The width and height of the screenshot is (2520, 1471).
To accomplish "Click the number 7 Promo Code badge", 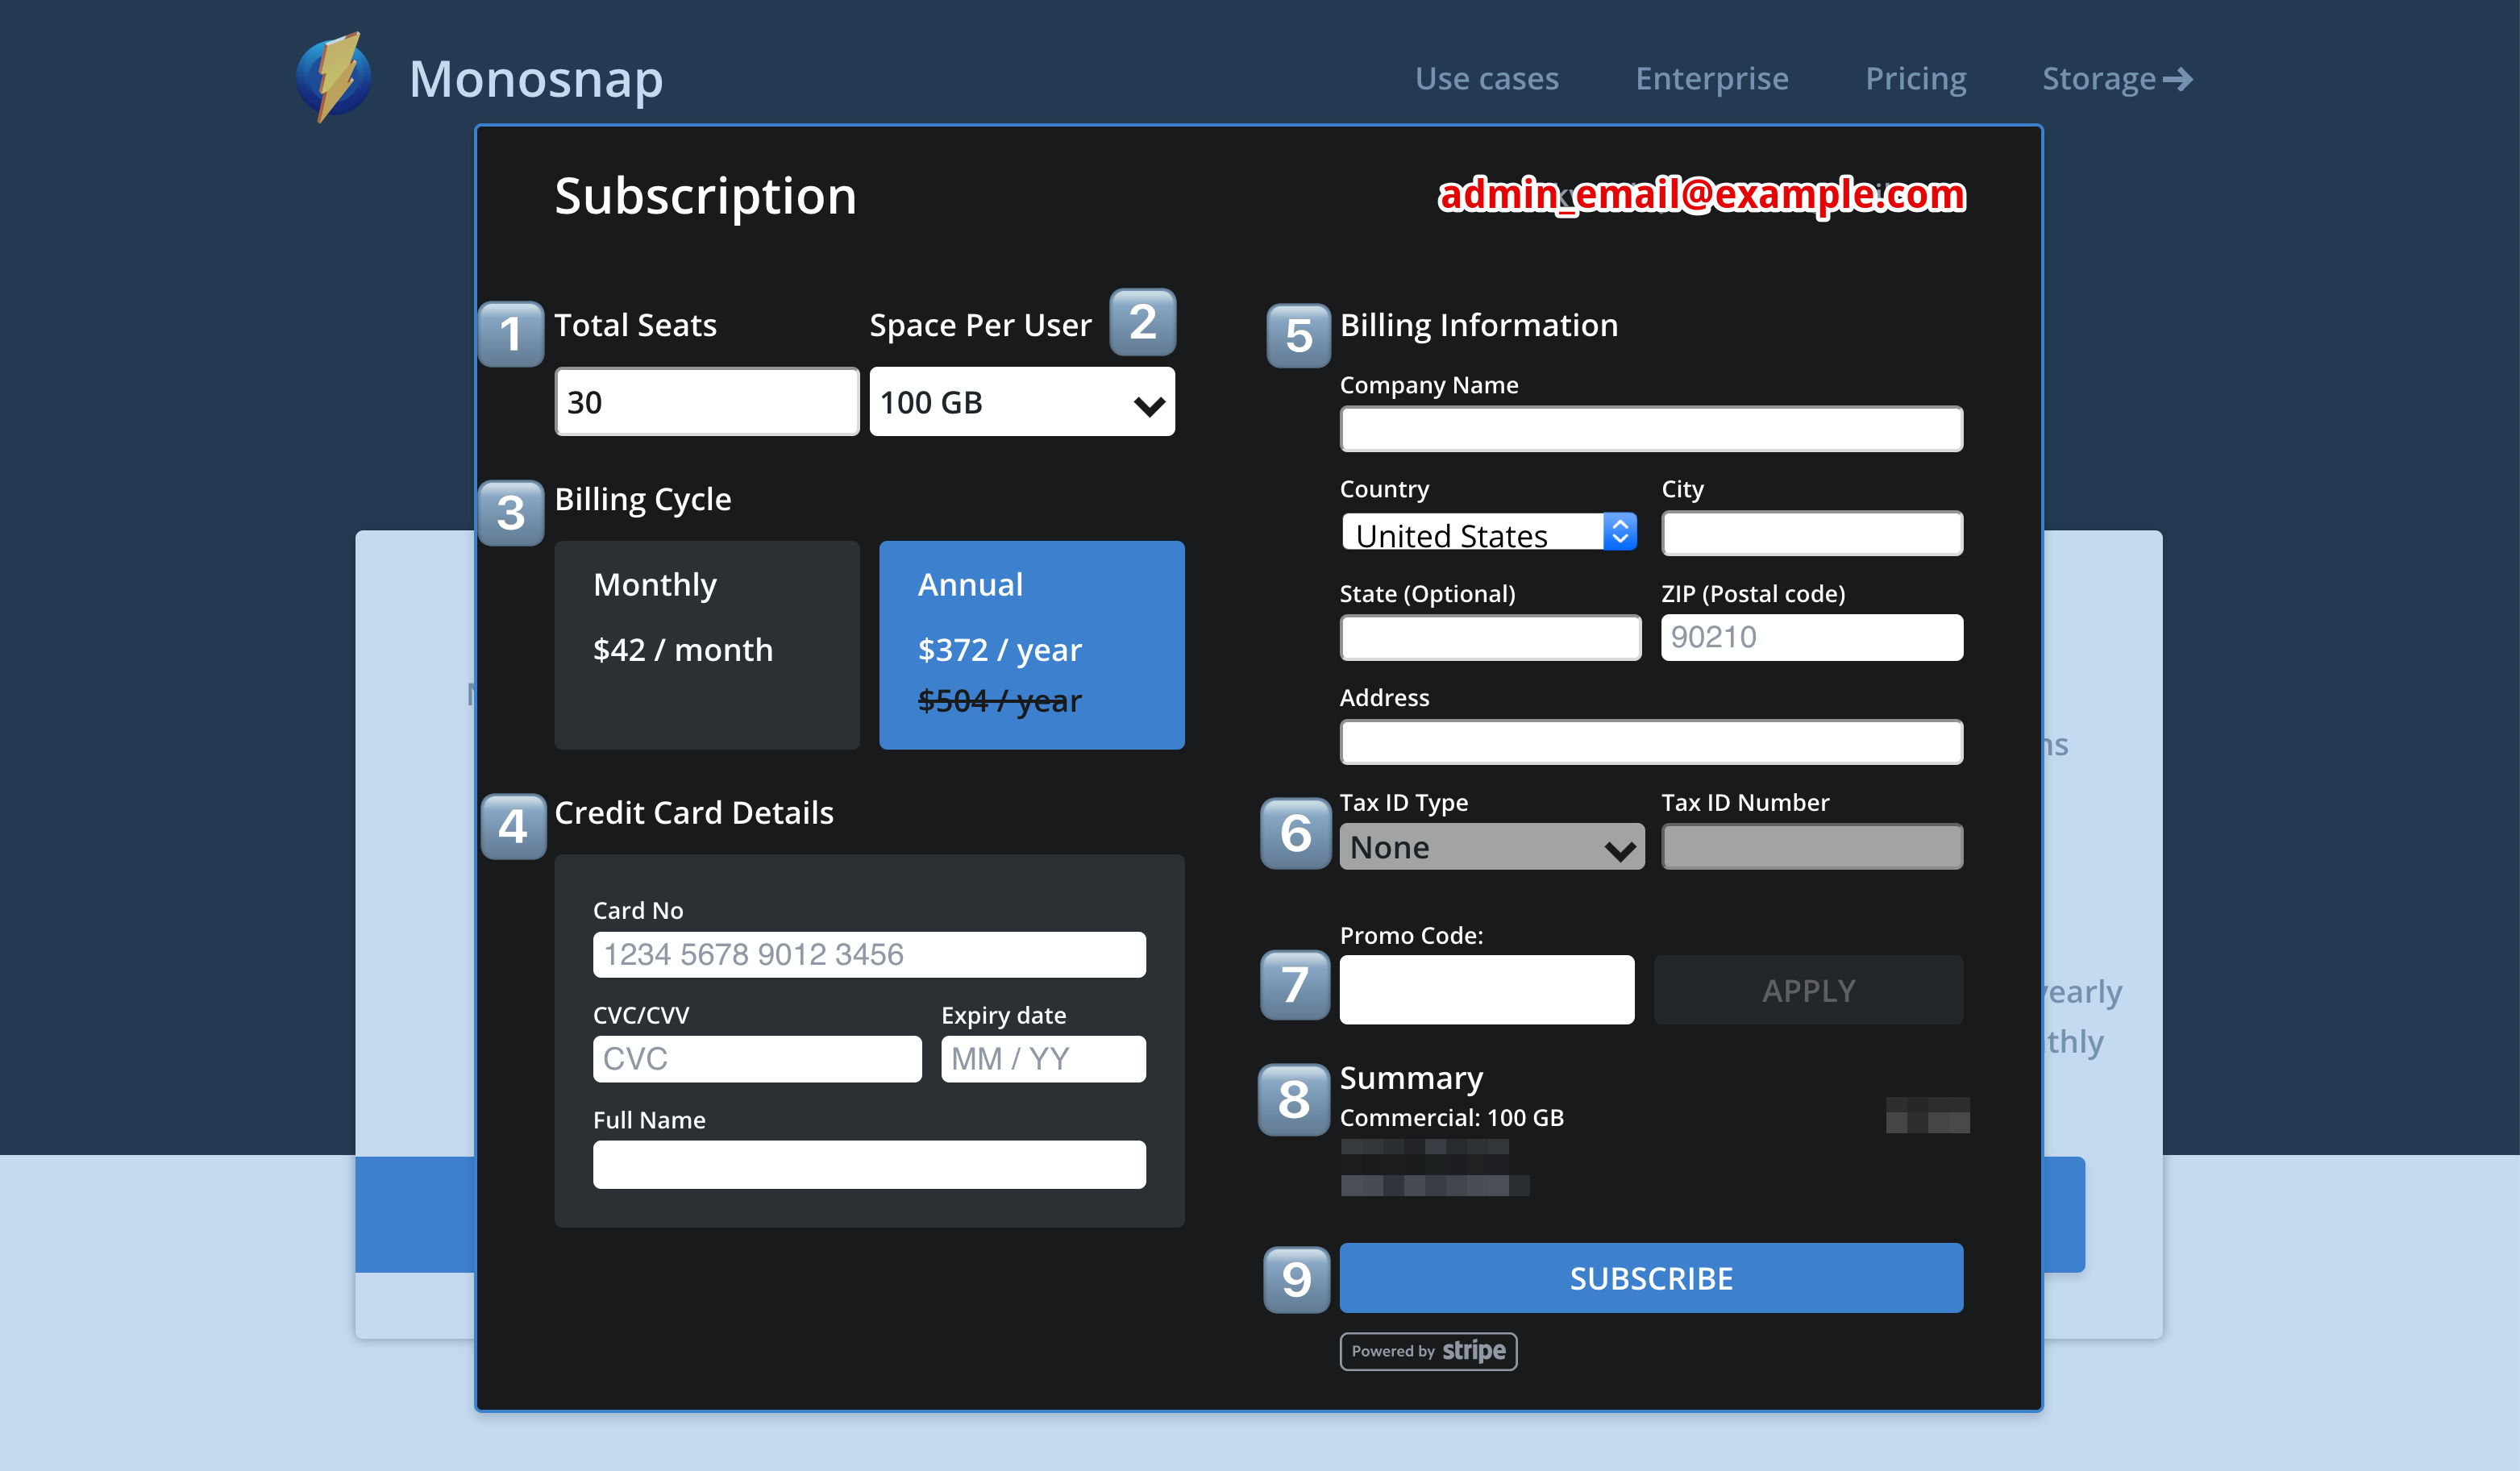I will tap(1295, 984).
